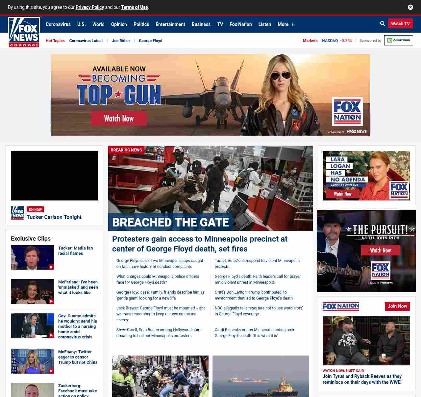Click Join Now for Fox Nation

pyautogui.click(x=397, y=306)
